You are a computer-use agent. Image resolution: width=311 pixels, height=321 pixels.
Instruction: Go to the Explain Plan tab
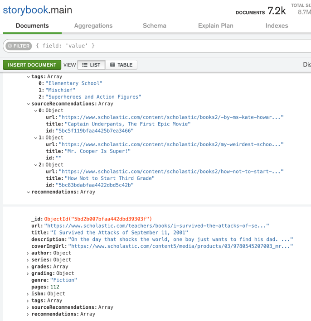click(216, 26)
